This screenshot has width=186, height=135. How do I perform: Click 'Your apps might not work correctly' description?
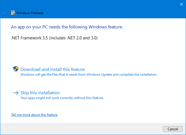pyautogui.click(x=62, y=98)
